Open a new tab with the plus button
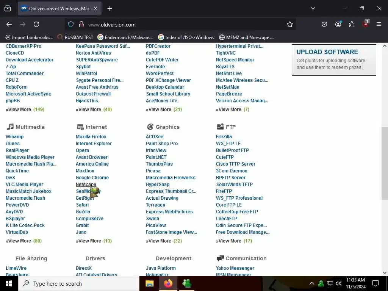Viewport: 388px width, 291px height. (110, 9)
